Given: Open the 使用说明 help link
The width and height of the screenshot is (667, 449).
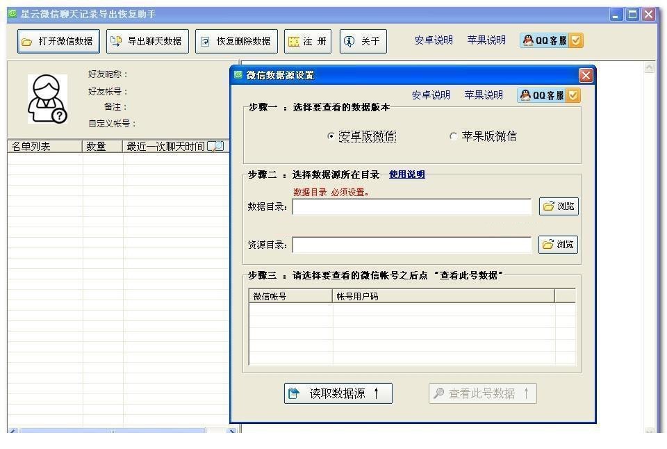Looking at the screenshot, I should click(407, 174).
